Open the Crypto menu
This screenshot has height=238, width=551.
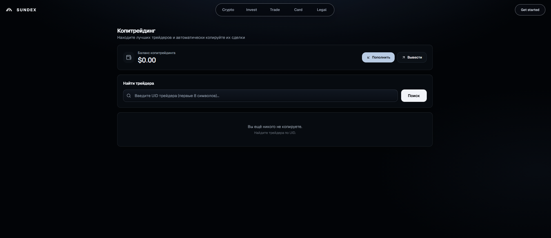pos(228,10)
